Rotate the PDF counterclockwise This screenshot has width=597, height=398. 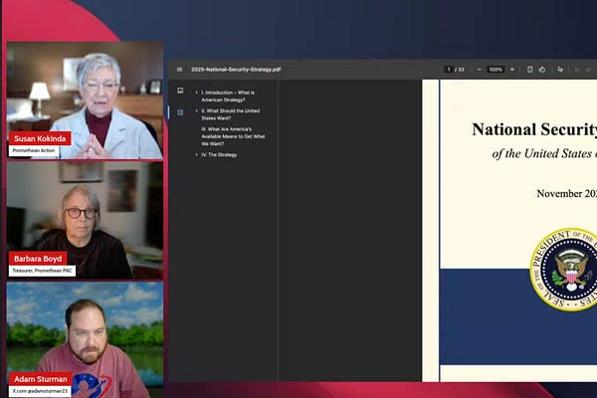pyautogui.click(x=542, y=70)
